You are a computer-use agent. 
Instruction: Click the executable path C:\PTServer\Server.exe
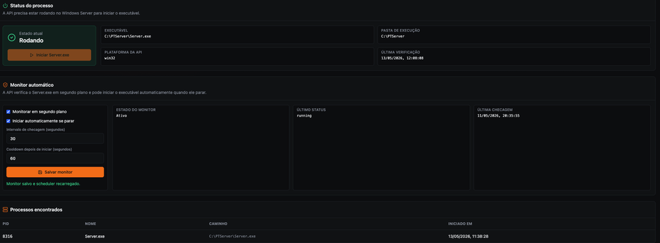point(128,36)
